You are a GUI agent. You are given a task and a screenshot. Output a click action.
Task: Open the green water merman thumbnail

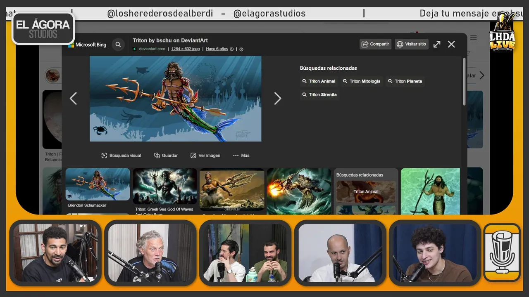430,191
